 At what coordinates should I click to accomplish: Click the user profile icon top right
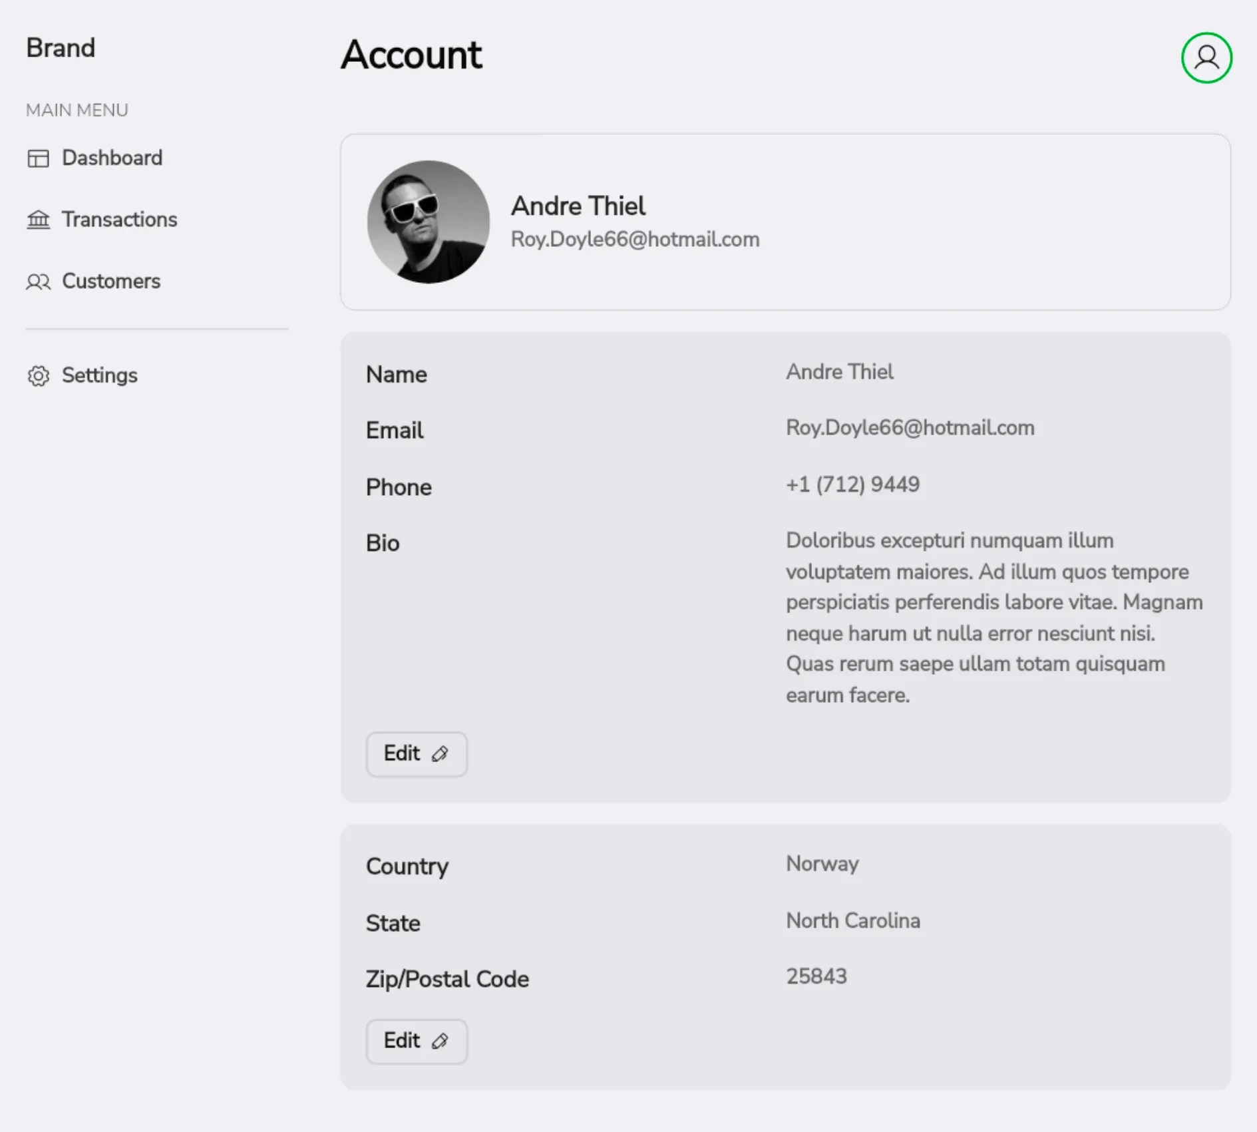1206,58
